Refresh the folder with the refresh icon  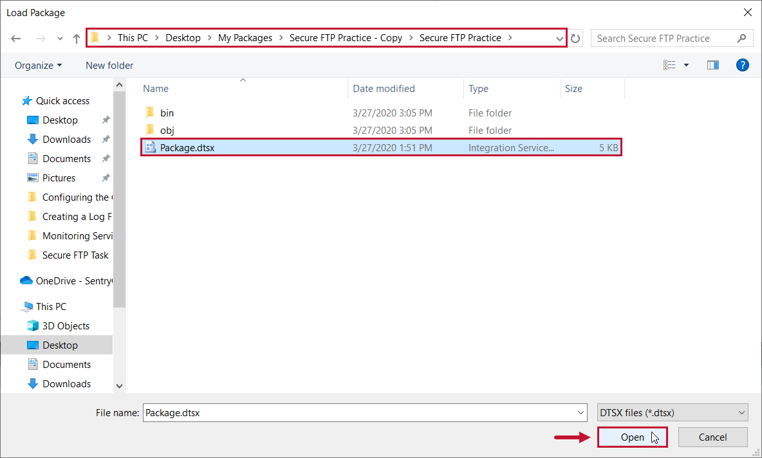[575, 38]
